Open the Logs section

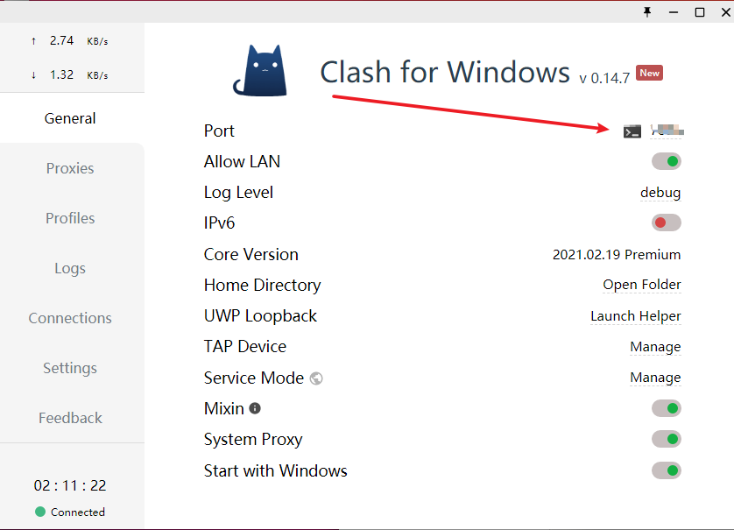tap(70, 268)
